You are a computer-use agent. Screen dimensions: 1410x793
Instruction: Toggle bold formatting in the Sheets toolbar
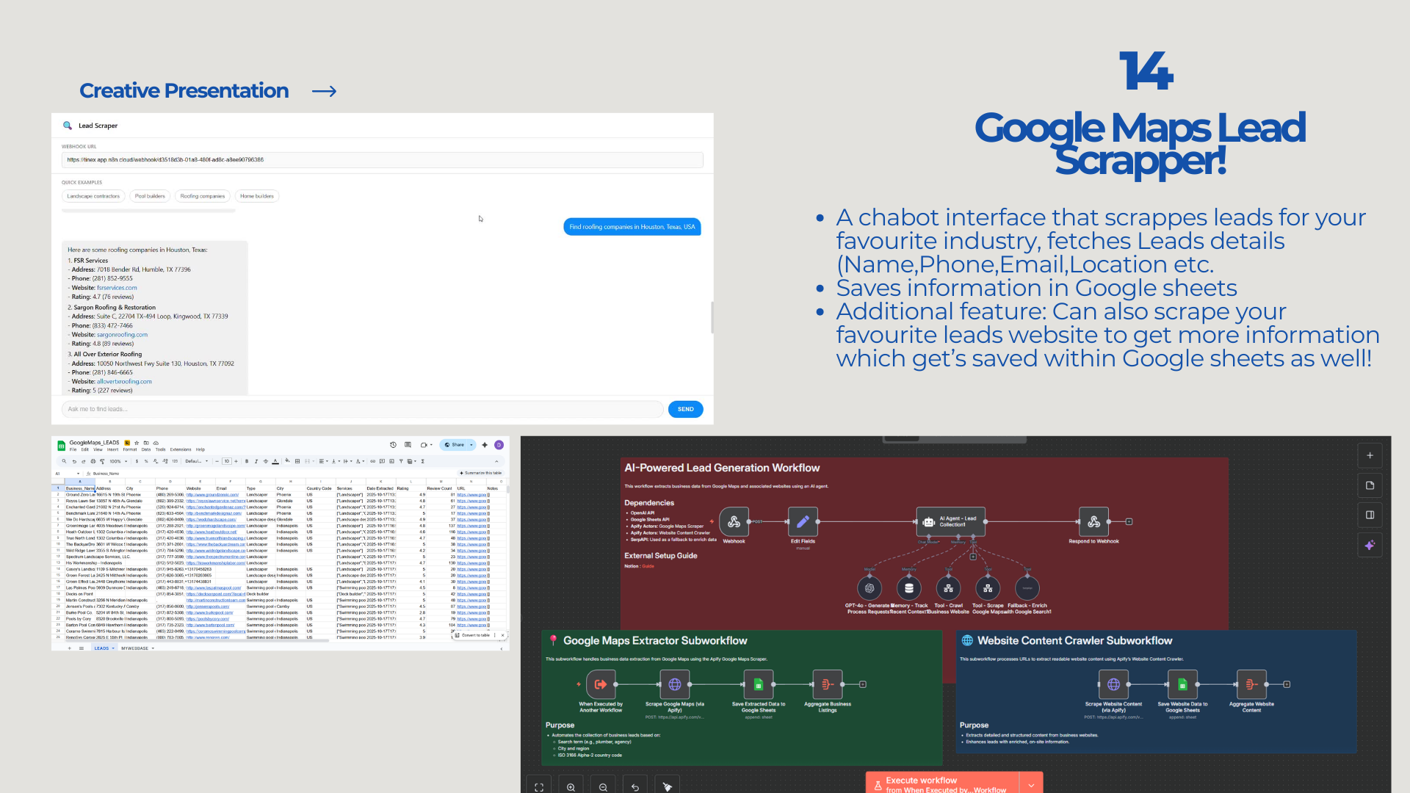[x=246, y=462]
